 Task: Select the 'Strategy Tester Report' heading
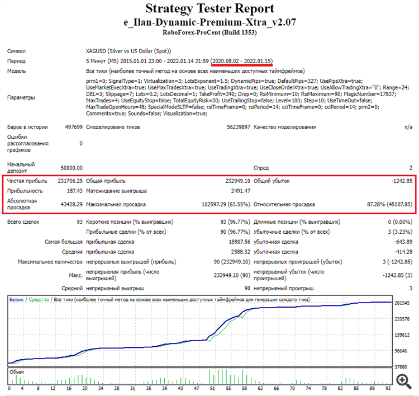pyautogui.click(x=209, y=8)
